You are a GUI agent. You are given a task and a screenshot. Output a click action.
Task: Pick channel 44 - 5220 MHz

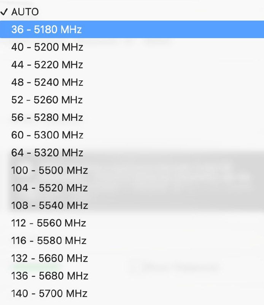[47, 65]
